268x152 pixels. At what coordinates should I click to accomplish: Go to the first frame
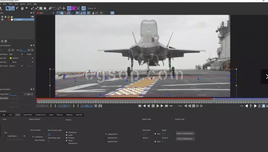click(140, 106)
